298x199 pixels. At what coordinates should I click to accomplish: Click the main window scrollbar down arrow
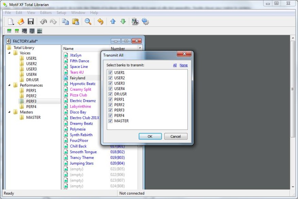[x=293, y=187]
